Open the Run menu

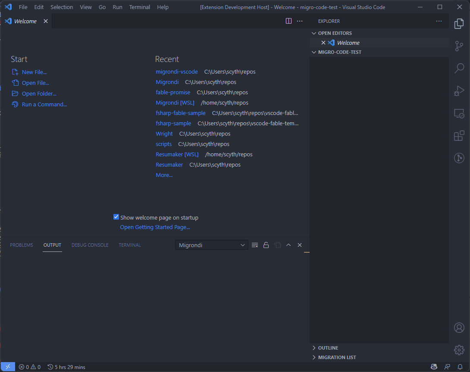point(117,7)
